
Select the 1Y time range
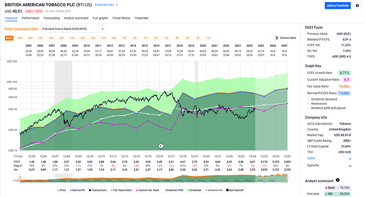[x=208, y=38]
